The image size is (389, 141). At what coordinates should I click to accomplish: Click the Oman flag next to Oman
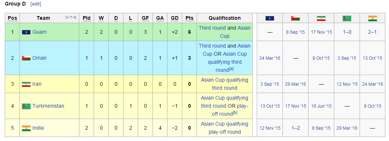point(26,58)
